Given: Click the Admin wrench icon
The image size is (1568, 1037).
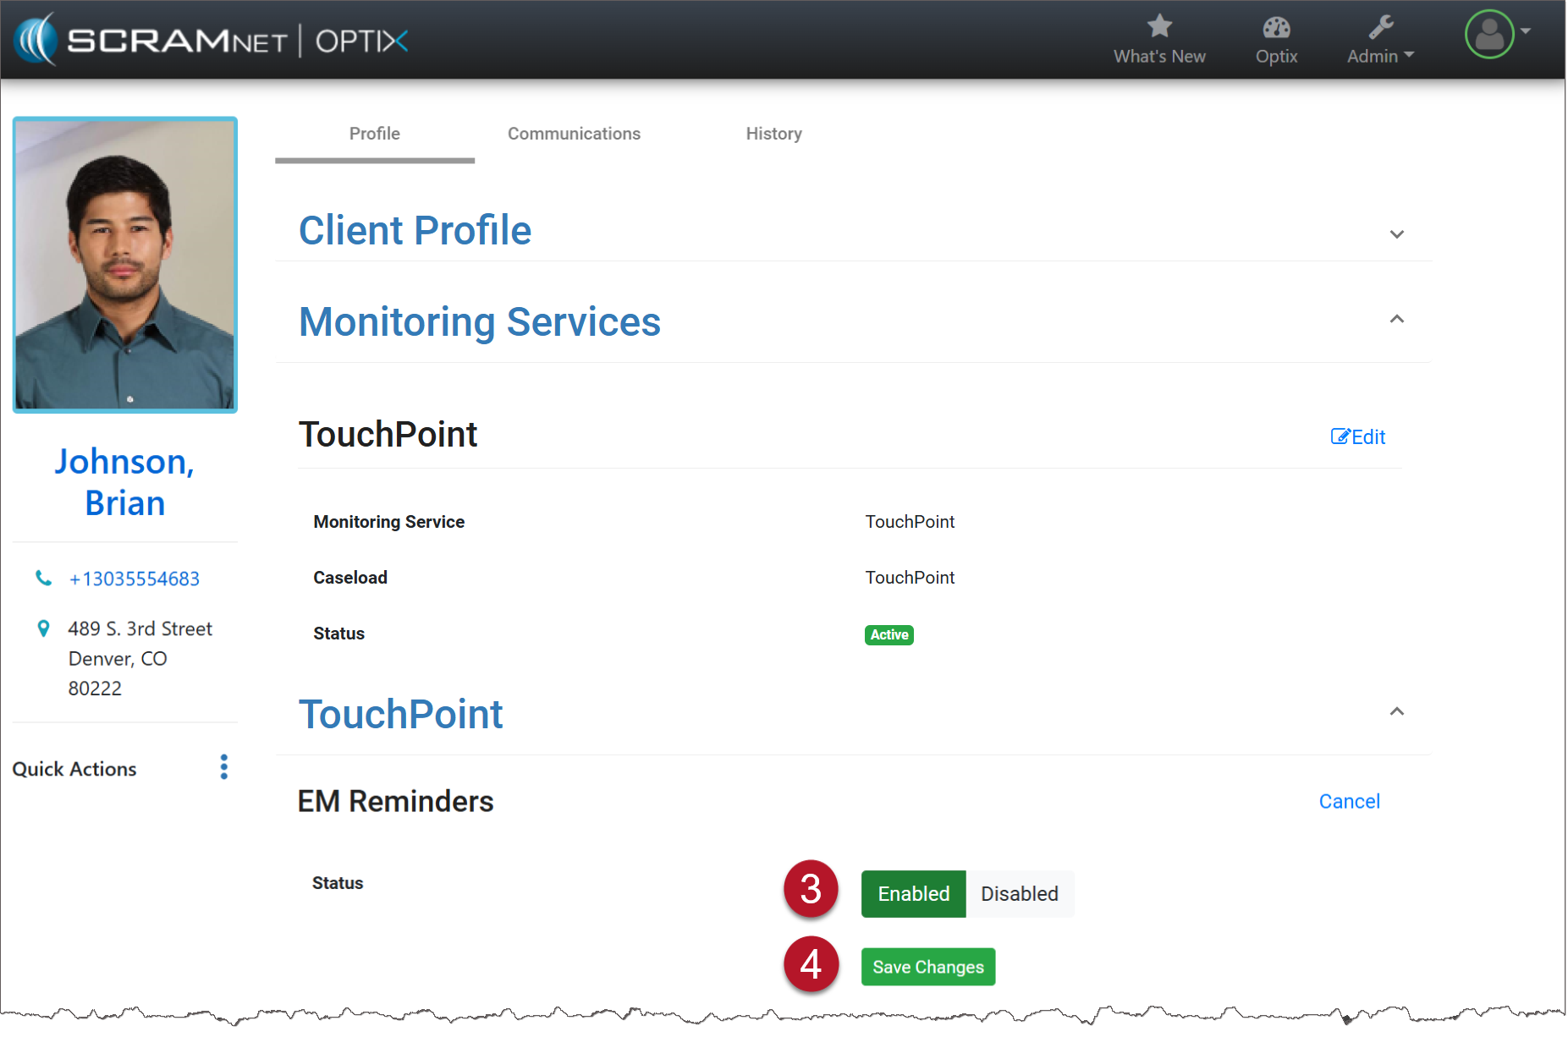Looking at the screenshot, I should pos(1380,28).
